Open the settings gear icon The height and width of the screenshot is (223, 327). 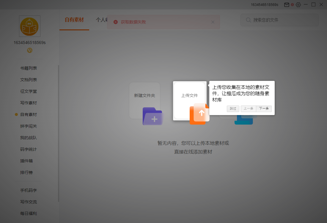point(298,4)
